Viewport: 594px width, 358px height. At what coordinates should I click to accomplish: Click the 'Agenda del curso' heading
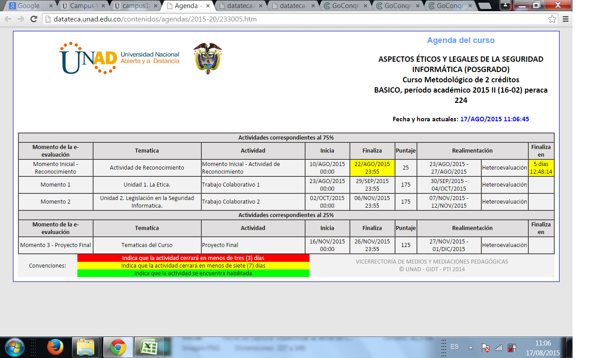point(461,40)
